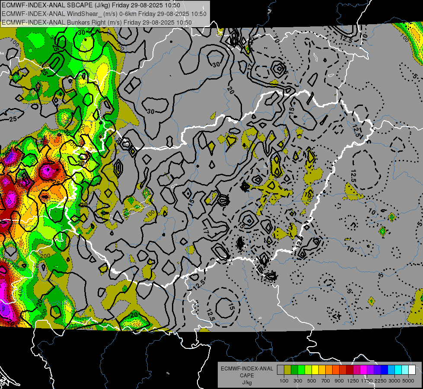Pick the bright green legend swatch

point(301,370)
